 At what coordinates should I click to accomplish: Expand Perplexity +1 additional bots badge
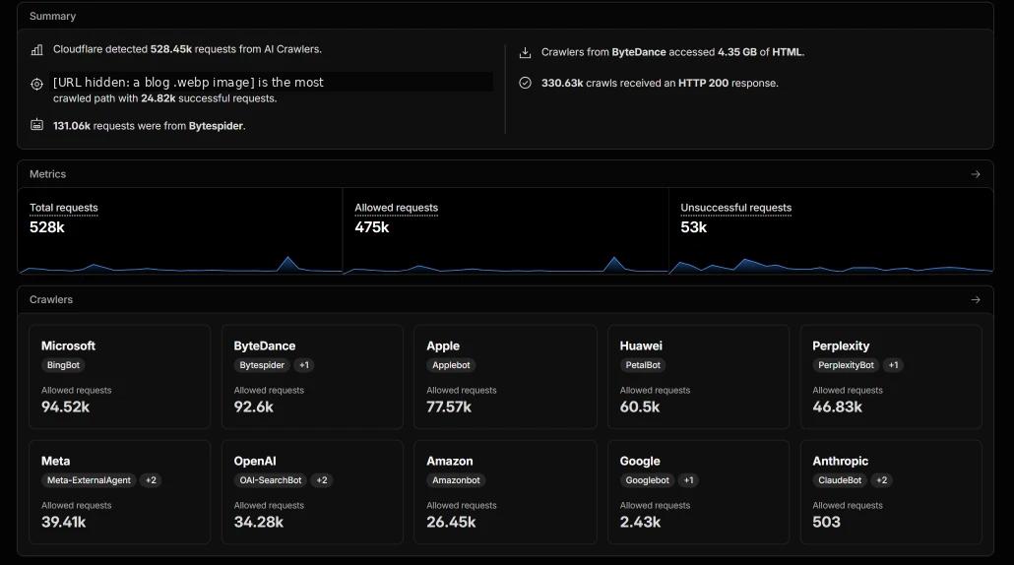pyautogui.click(x=893, y=365)
